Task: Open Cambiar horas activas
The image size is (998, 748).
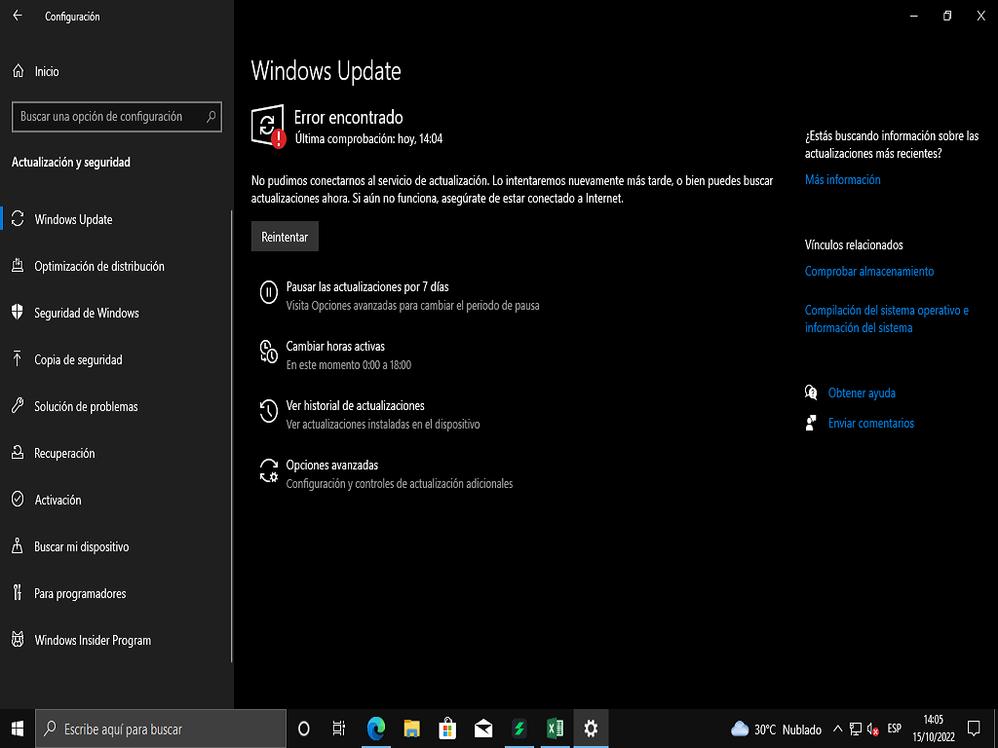Action: [x=335, y=355]
